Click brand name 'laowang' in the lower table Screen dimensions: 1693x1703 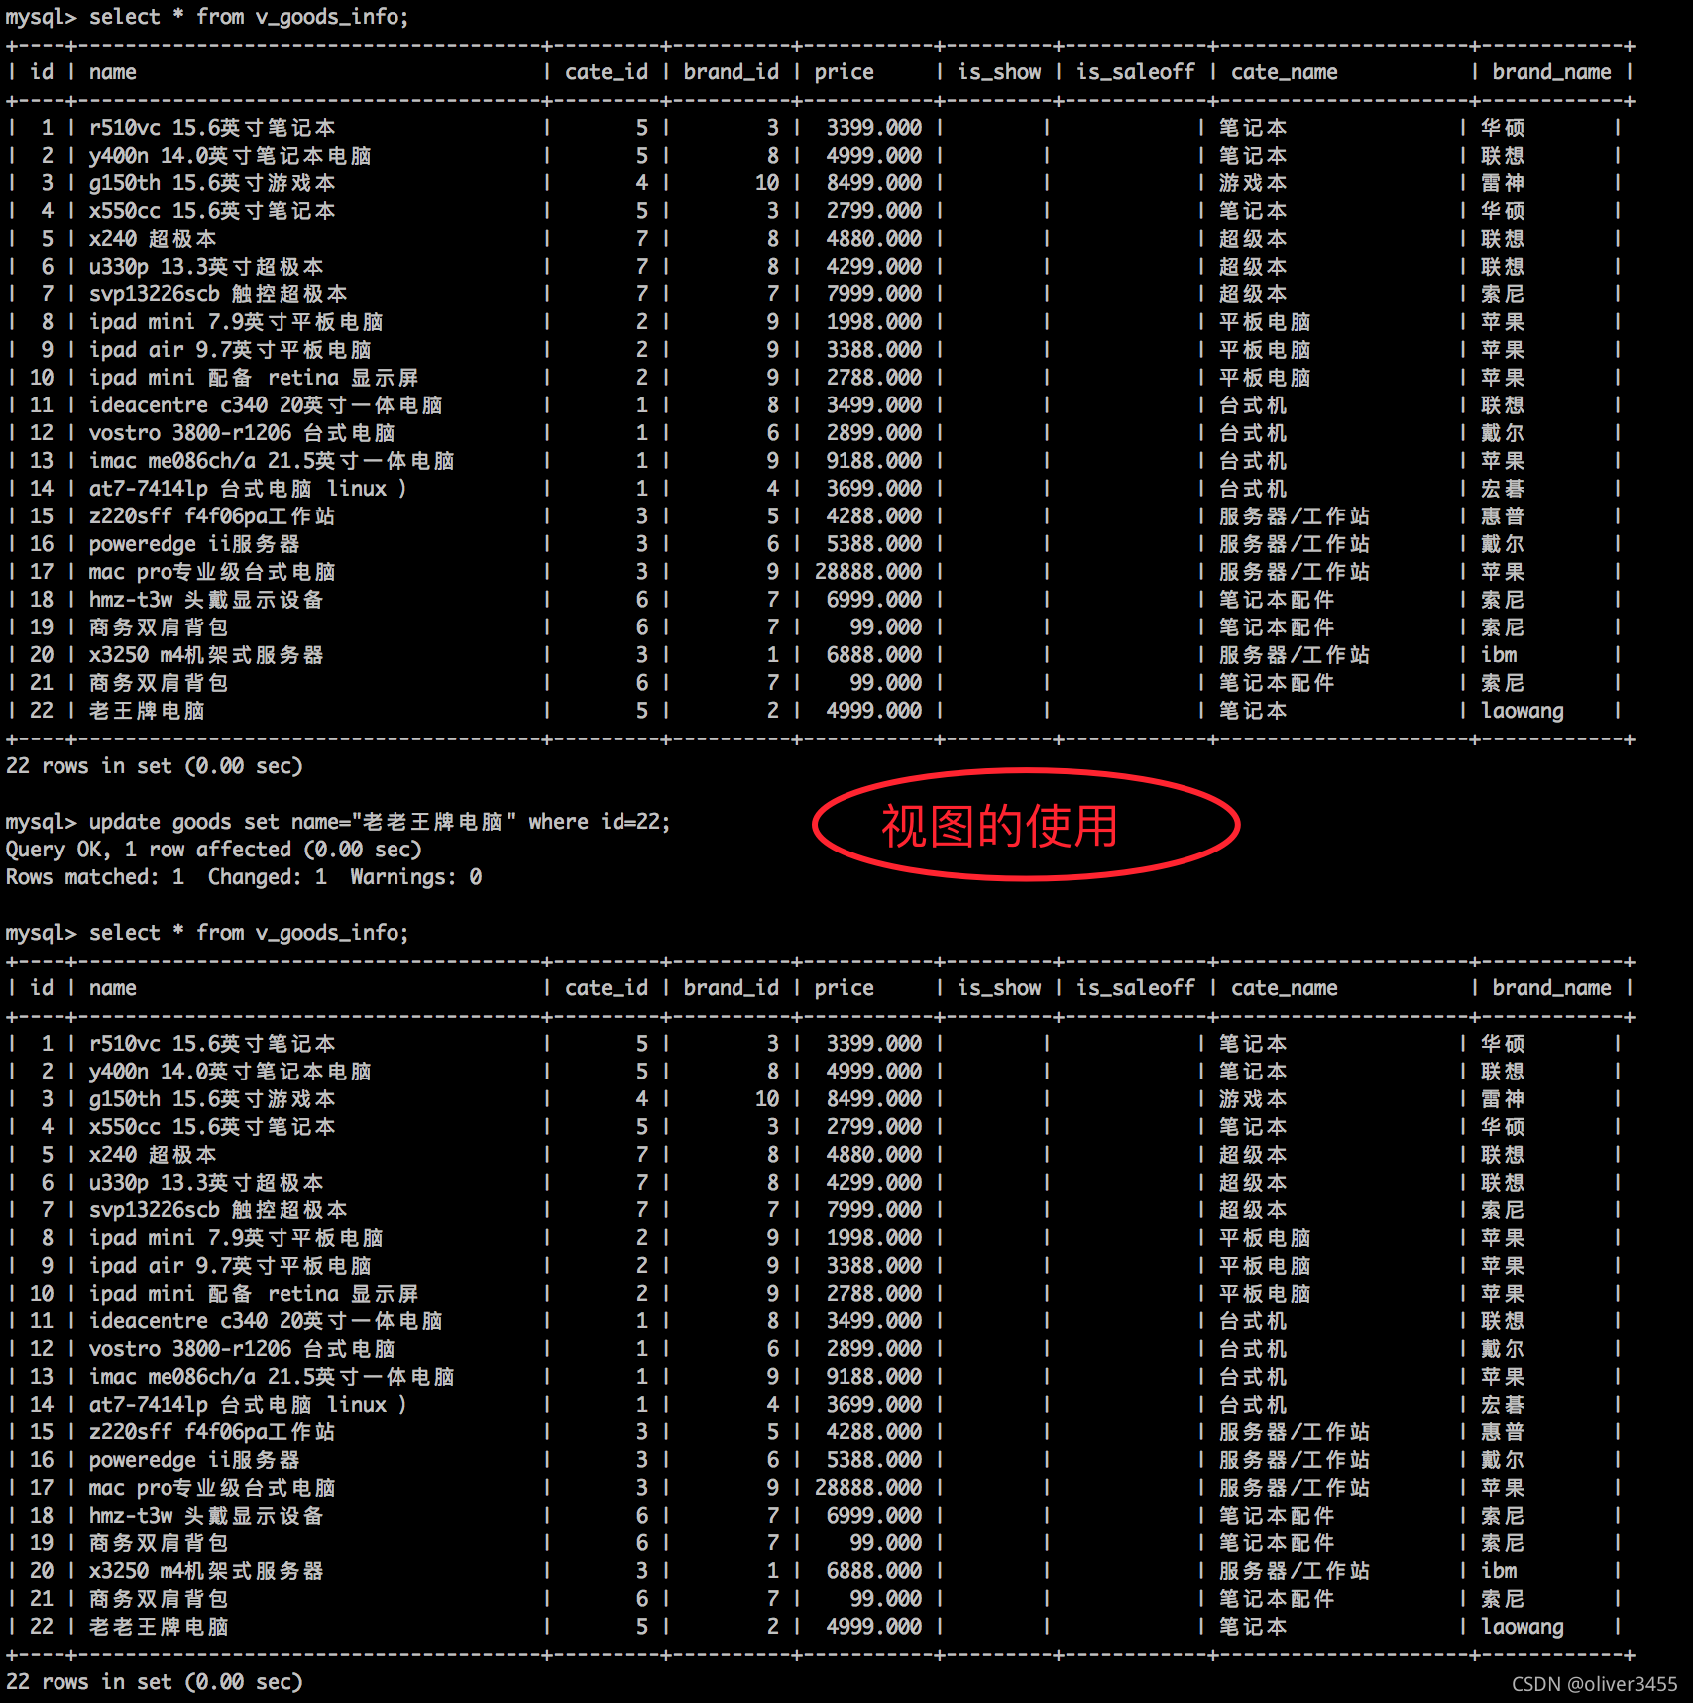(1523, 1627)
